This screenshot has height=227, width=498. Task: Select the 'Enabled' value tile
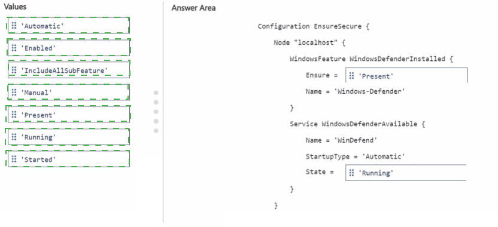coord(69,48)
